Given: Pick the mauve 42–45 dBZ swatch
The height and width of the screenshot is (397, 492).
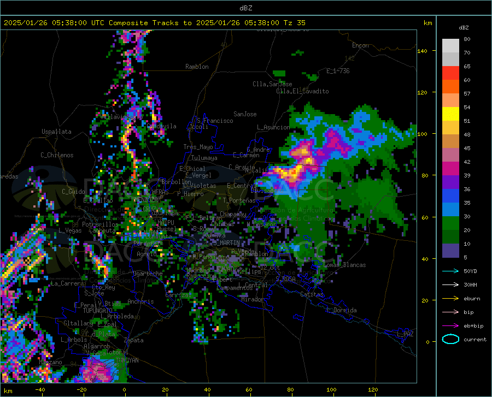Looking at the screenshot, I should (450, 155).
